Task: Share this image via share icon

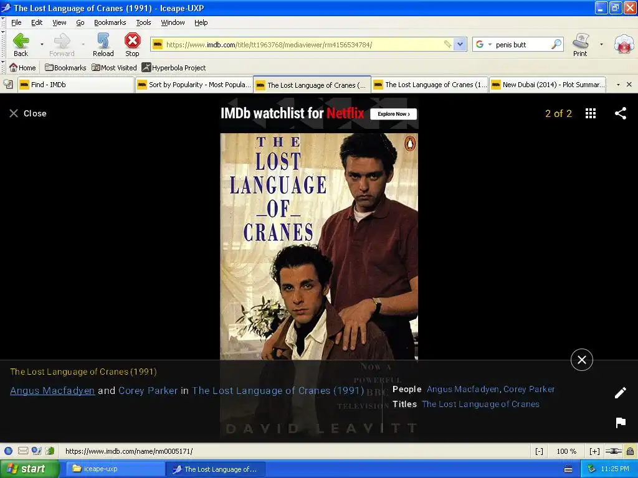Action: click(x=621, y=113)
